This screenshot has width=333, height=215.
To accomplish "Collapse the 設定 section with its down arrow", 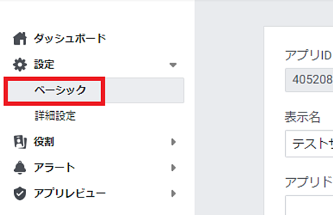I will (173, 65).
